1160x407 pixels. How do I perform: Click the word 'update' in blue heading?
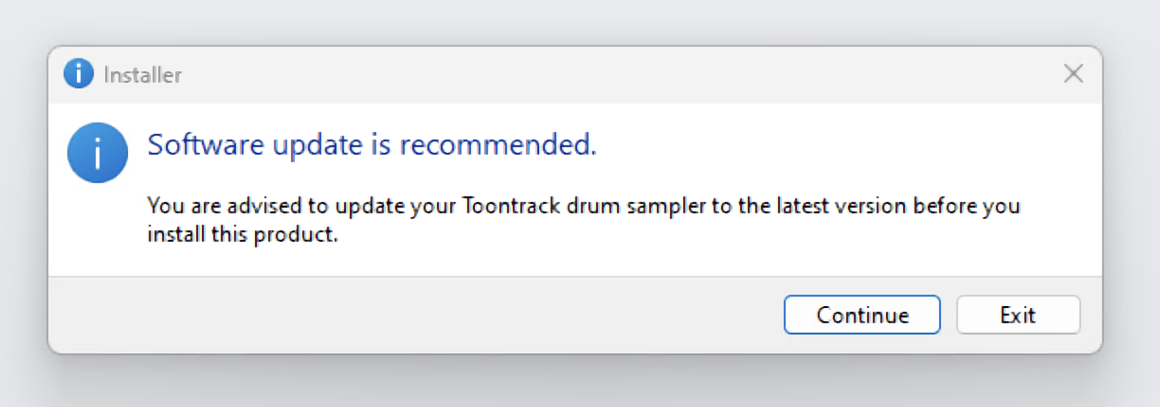tap(318, 145)
